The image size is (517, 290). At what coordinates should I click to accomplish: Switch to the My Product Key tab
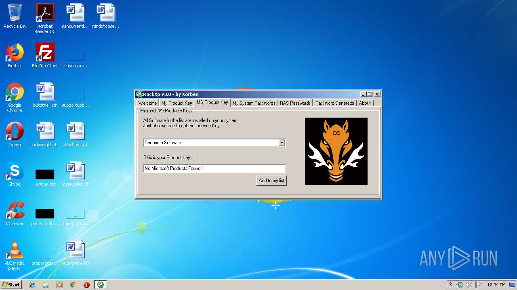(x=177, y=103)
